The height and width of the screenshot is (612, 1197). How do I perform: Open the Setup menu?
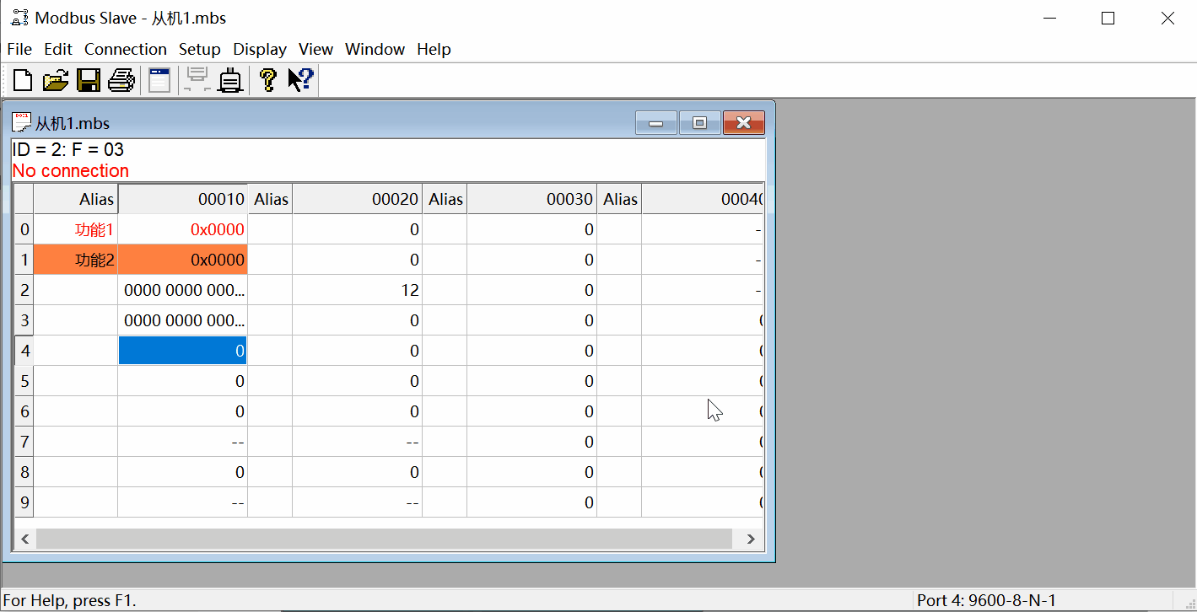coord(200,49)
